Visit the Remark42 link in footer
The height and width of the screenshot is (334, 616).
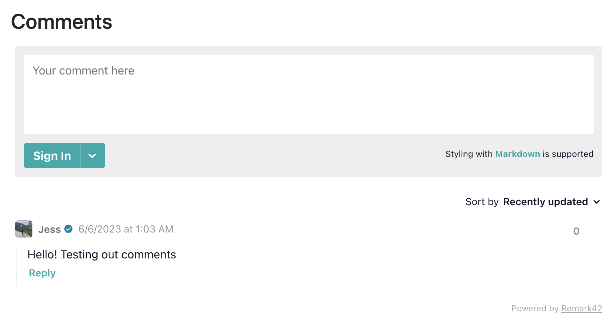tap(581, 308)
